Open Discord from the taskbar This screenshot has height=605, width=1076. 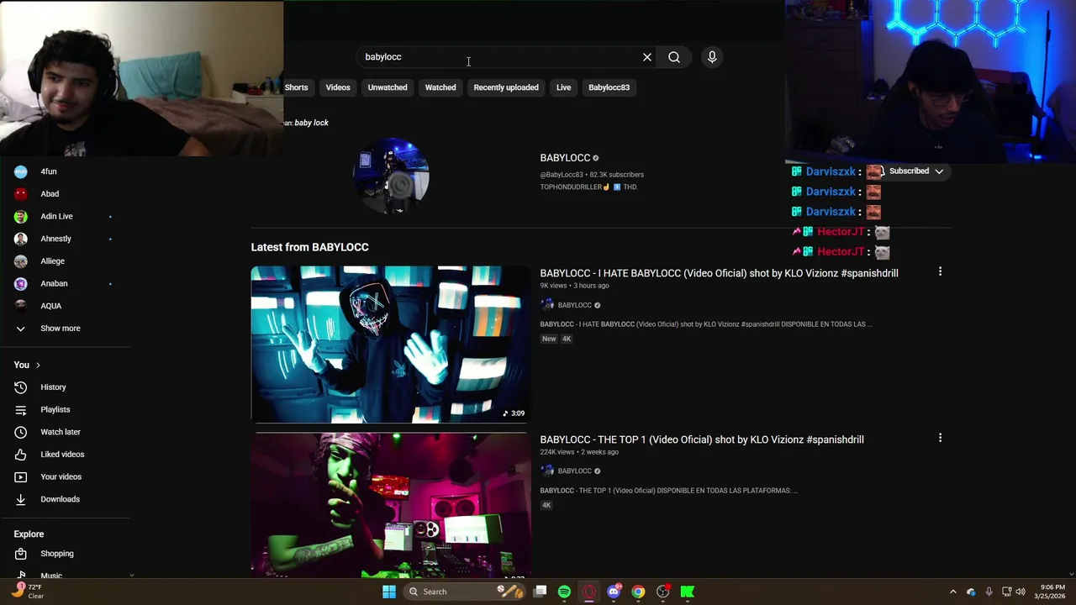[614, 592]
